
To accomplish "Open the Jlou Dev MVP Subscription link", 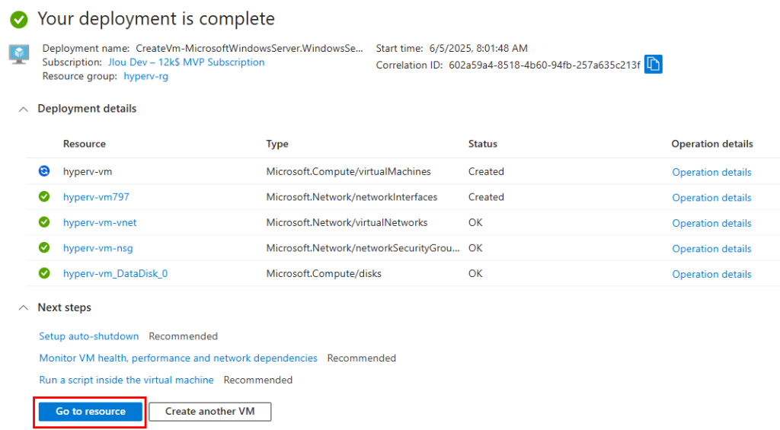I will 186,62.
